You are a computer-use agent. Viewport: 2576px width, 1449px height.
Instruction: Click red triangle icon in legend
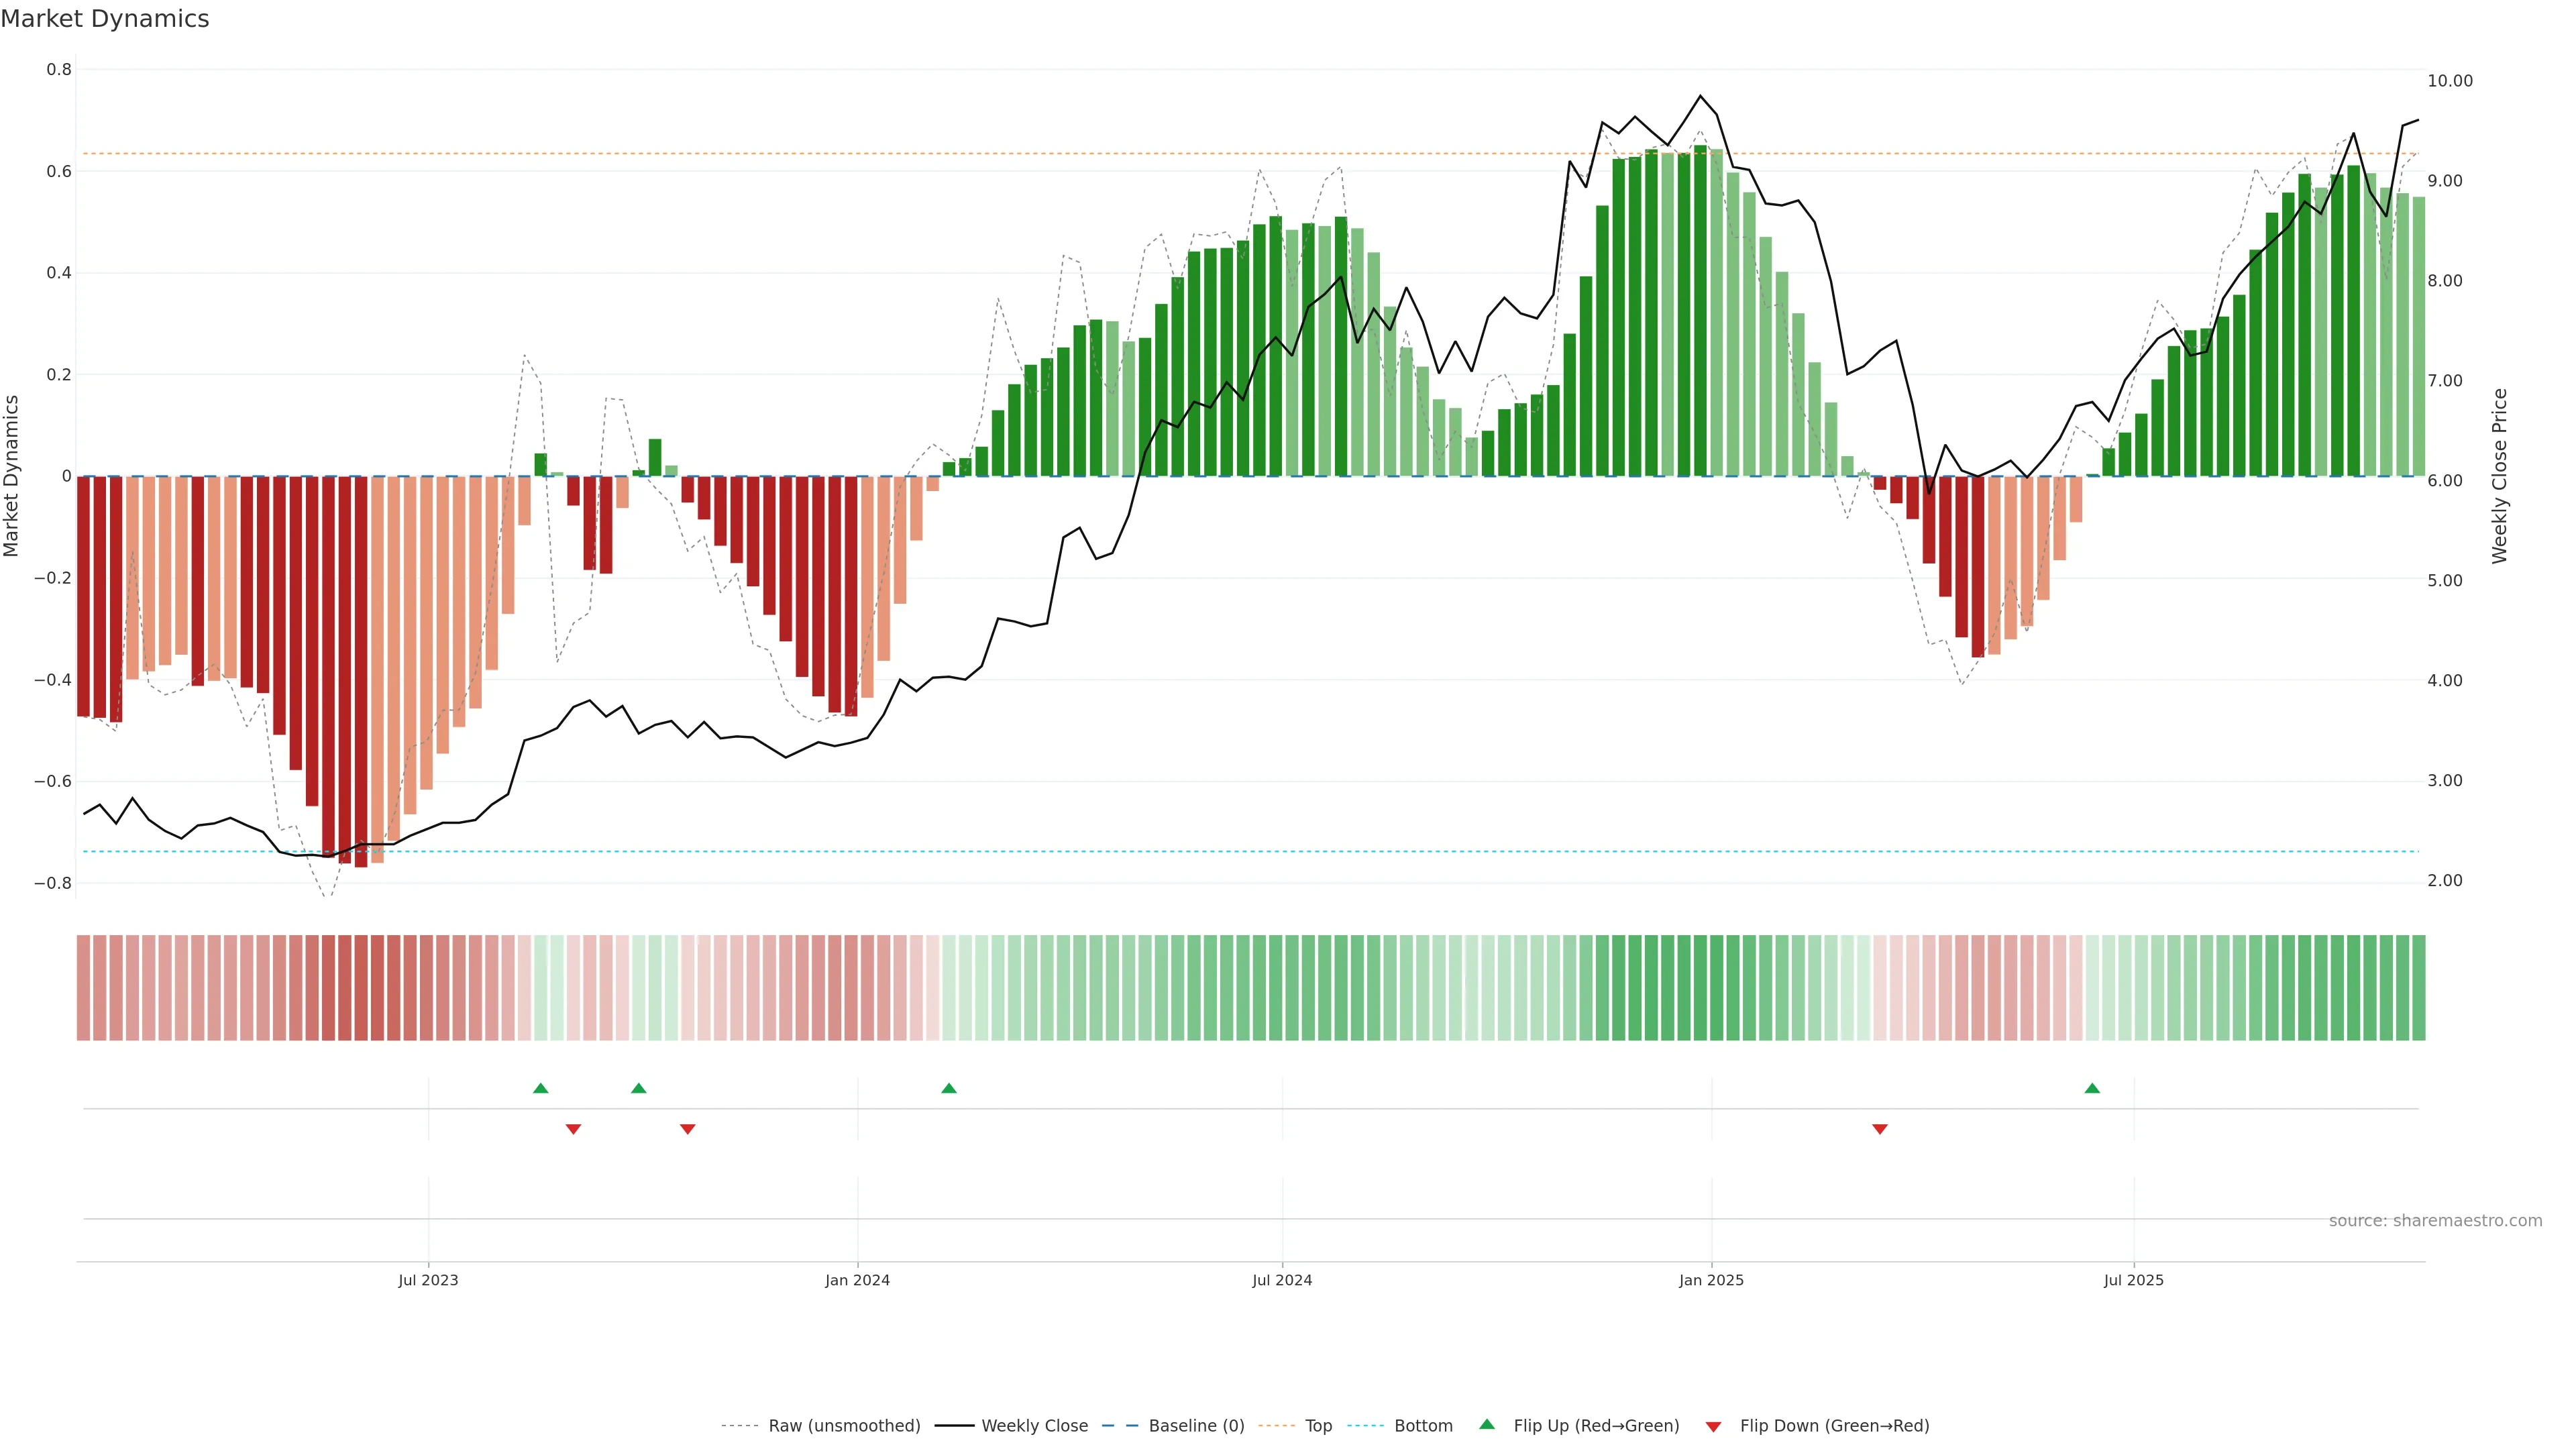click(x=1713, y=1427)
